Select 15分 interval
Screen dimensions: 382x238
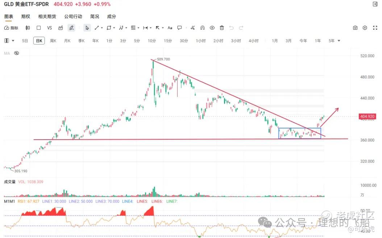coord(167,41)
